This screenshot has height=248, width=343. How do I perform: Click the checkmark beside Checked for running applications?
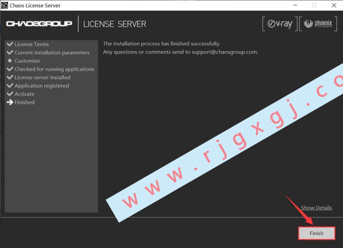tap(10, 69)
